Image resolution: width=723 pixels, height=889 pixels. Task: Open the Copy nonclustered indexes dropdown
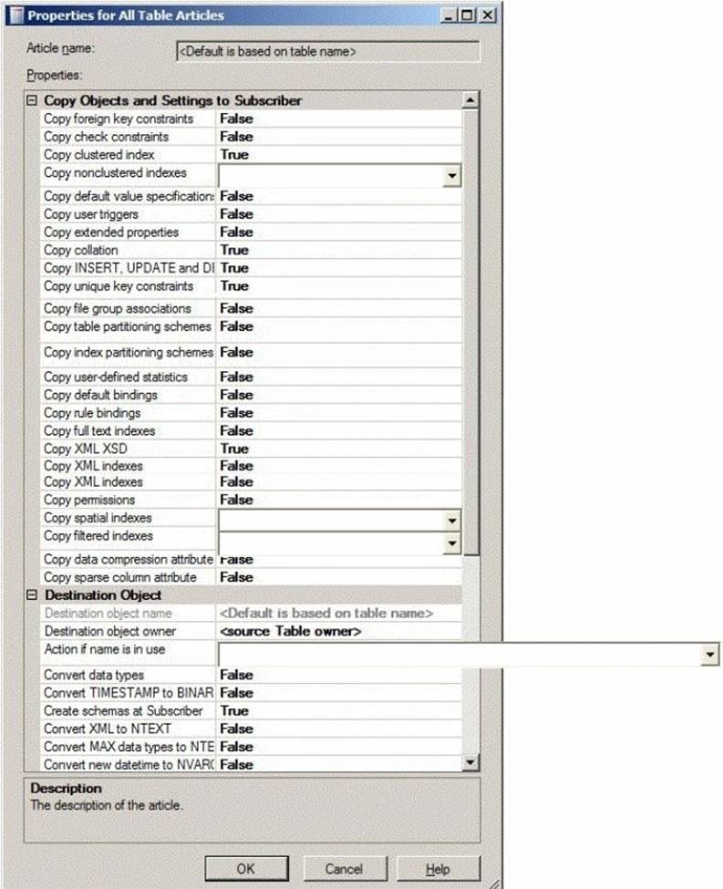click(451, 177)
